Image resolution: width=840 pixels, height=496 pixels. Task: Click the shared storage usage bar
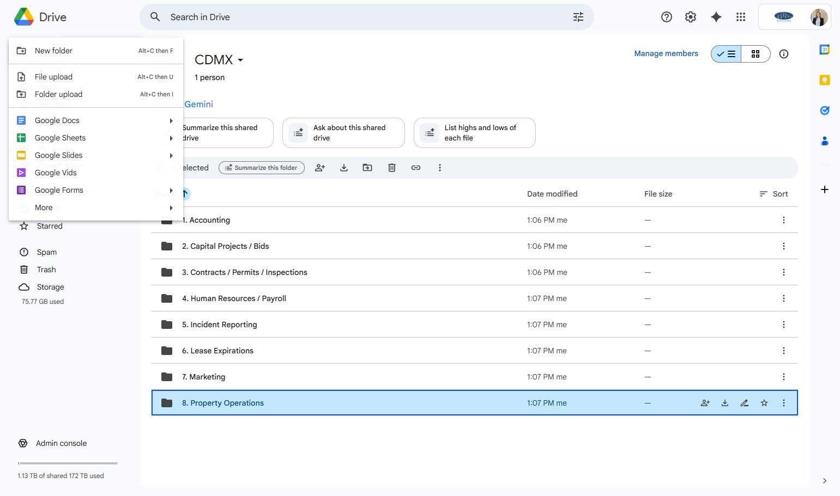[68, 463]
